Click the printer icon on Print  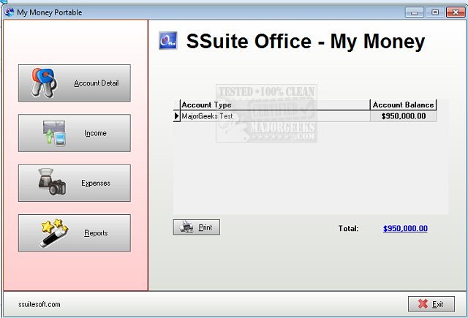[186, 227]
